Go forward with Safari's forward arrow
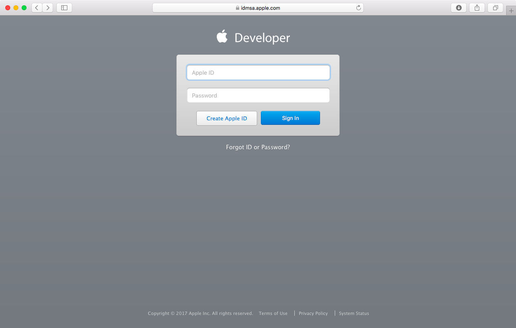Image resolution: width=516 pixels, height=328 pixels. click(48, 8)
